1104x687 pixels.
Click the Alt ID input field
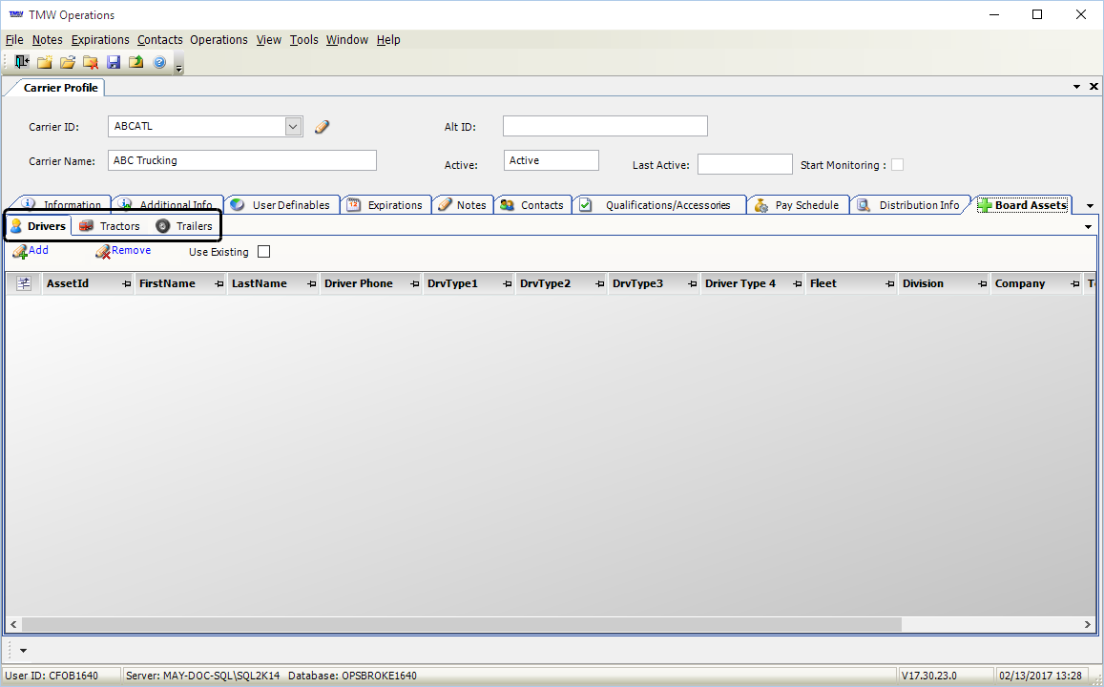pos(605,126)
